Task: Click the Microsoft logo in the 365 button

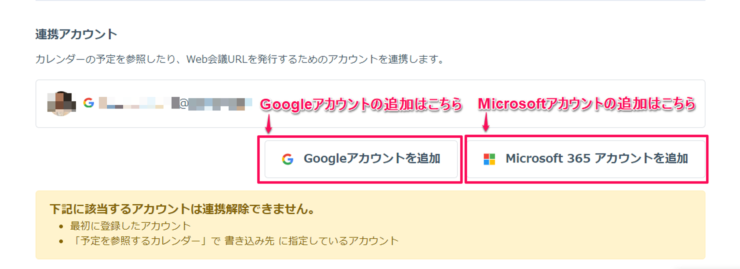Action: (489, 159)
